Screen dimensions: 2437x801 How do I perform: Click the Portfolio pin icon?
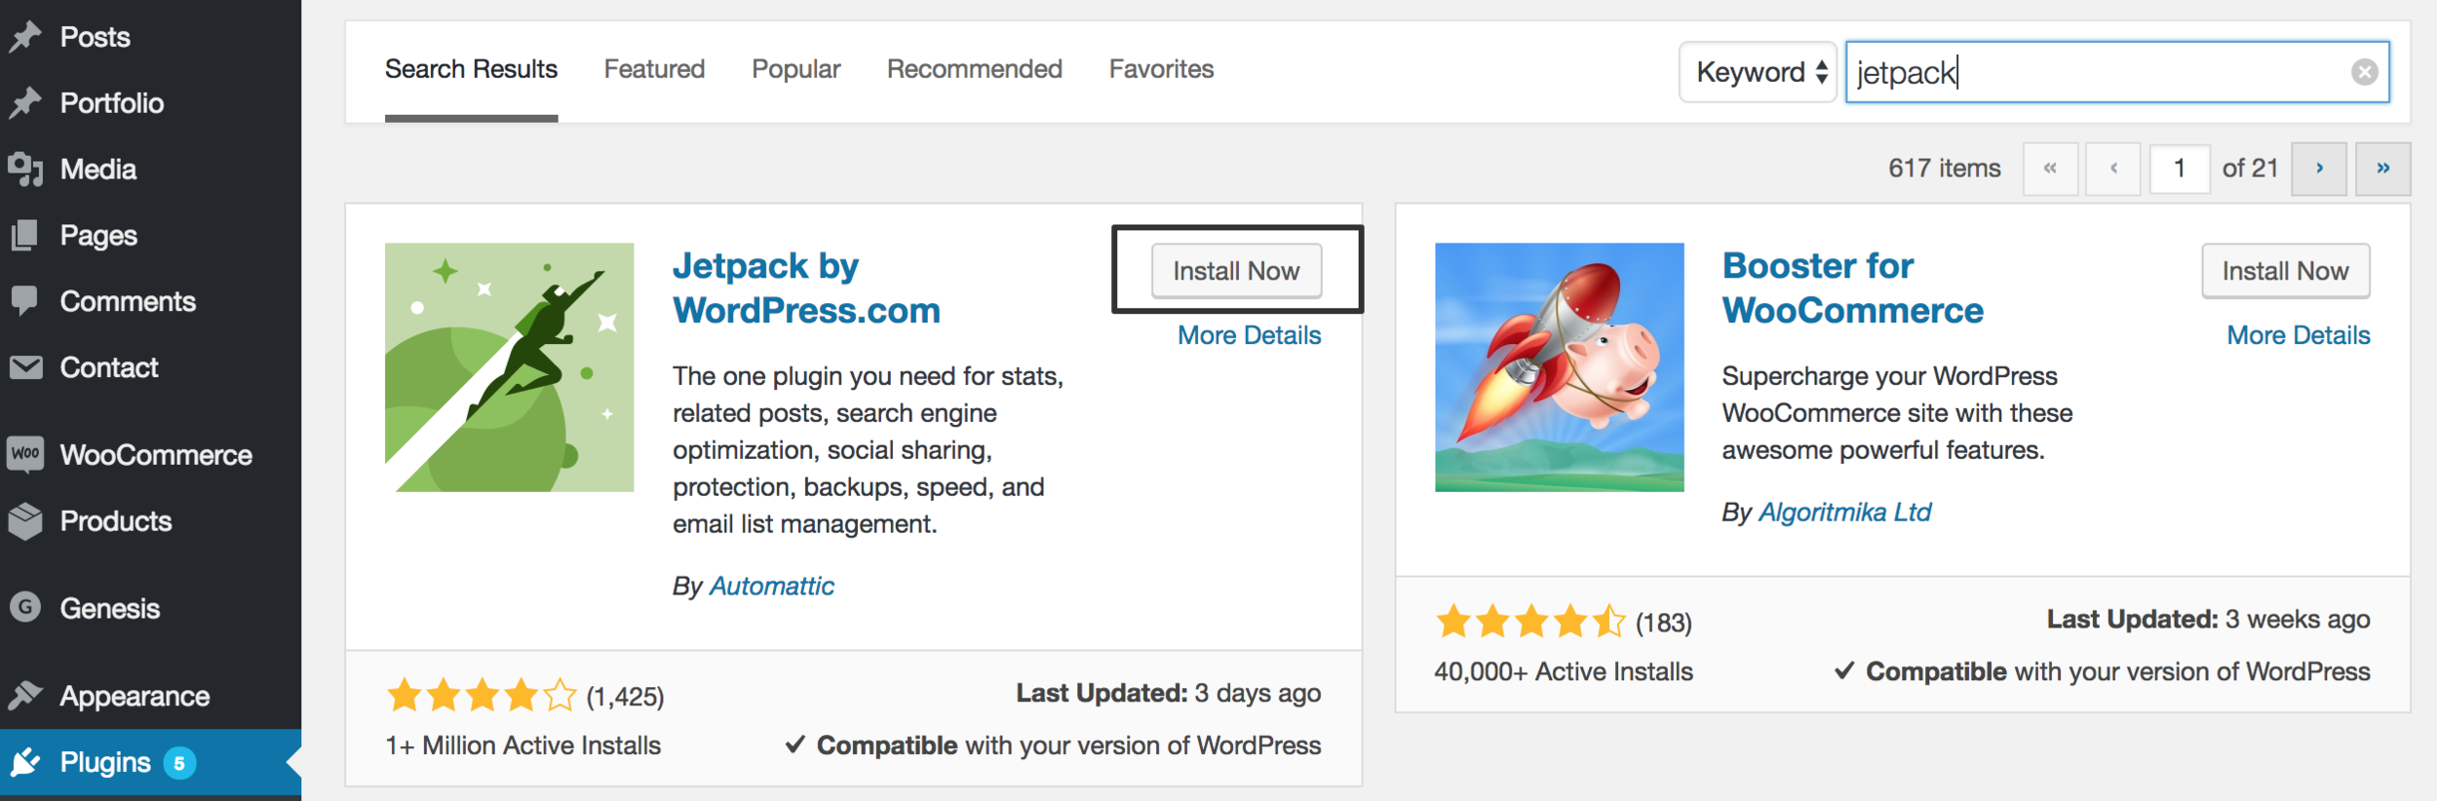(25, 102)
